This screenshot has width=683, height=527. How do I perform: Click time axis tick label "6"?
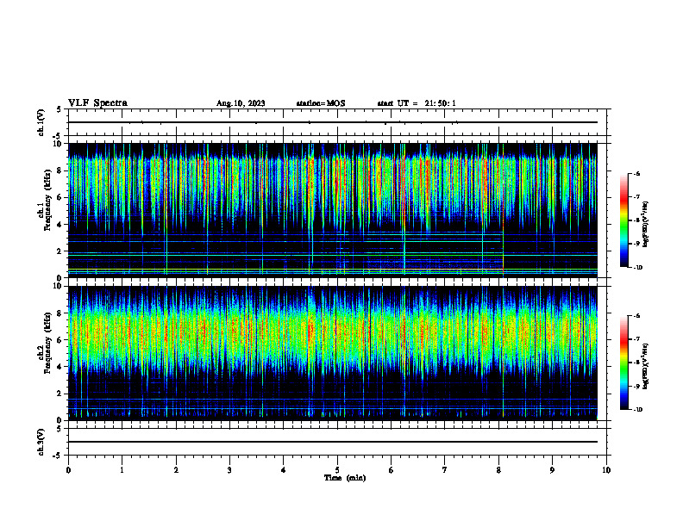pyautogui.click(x=392, y=470)
